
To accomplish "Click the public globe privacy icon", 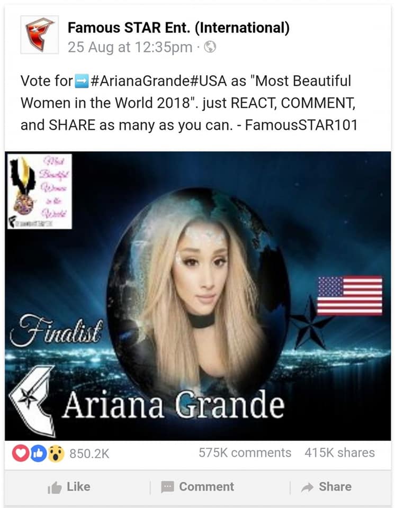I will [210, 47].
